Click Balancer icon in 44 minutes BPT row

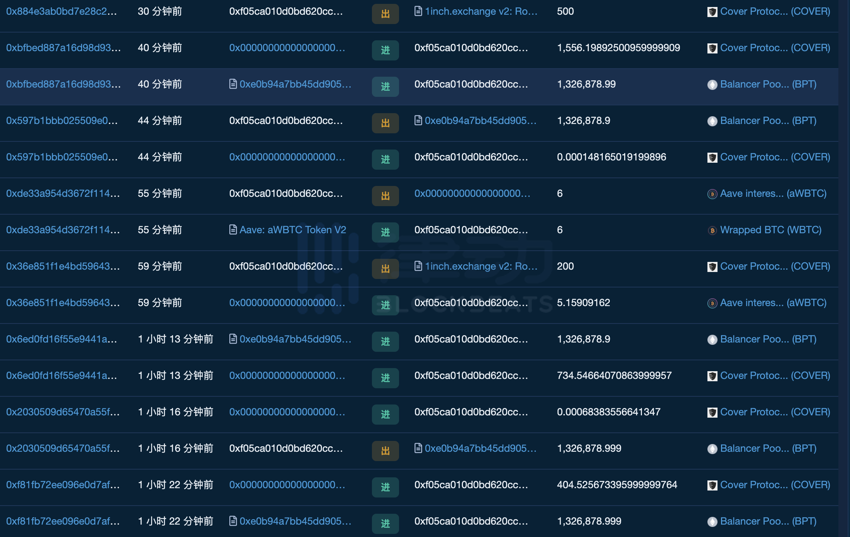712,121
